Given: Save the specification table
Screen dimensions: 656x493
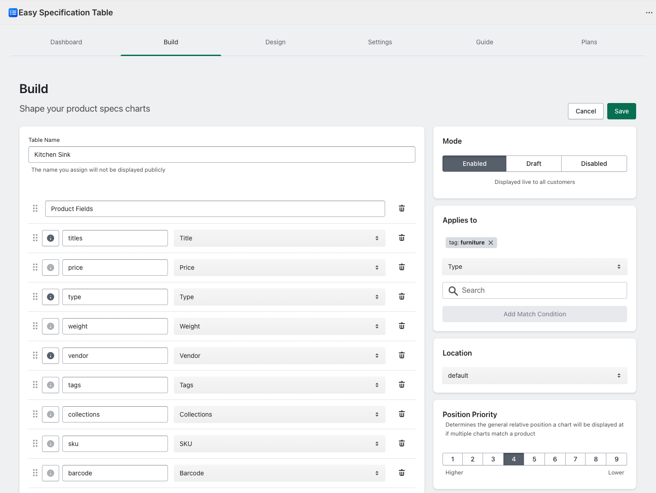Looking at the screenshot, I should 621,111.
